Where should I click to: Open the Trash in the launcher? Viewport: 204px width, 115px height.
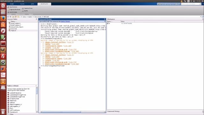click(3, 112)
